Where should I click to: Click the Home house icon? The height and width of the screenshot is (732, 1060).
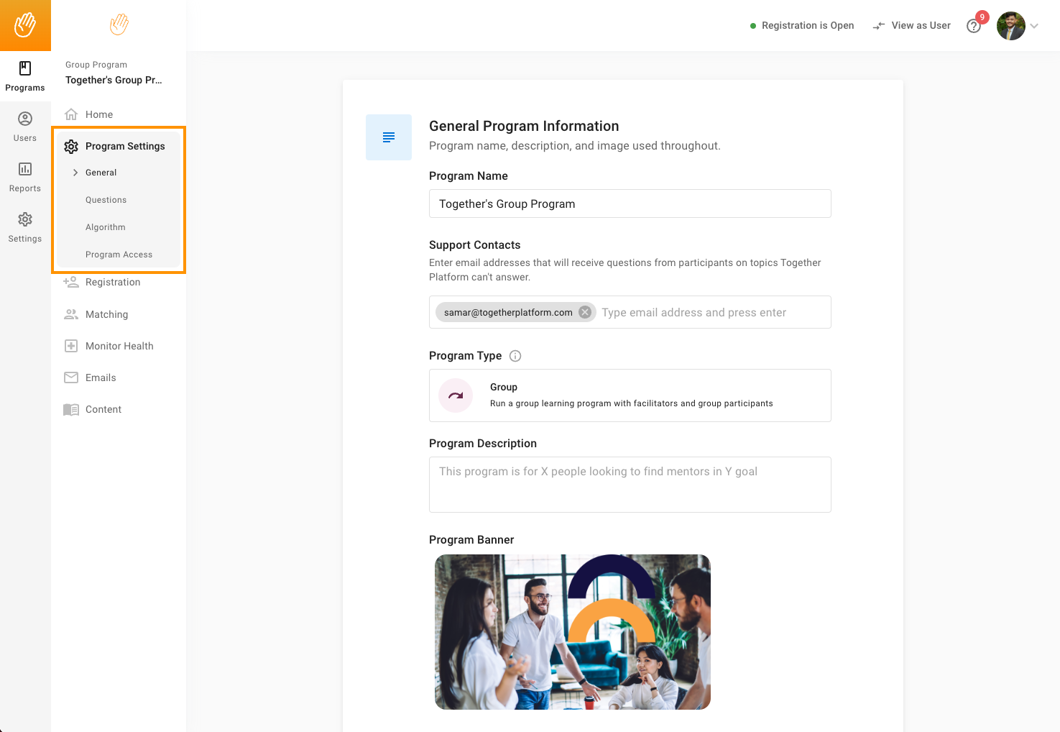pyautogui.click(x=71, y=114)
